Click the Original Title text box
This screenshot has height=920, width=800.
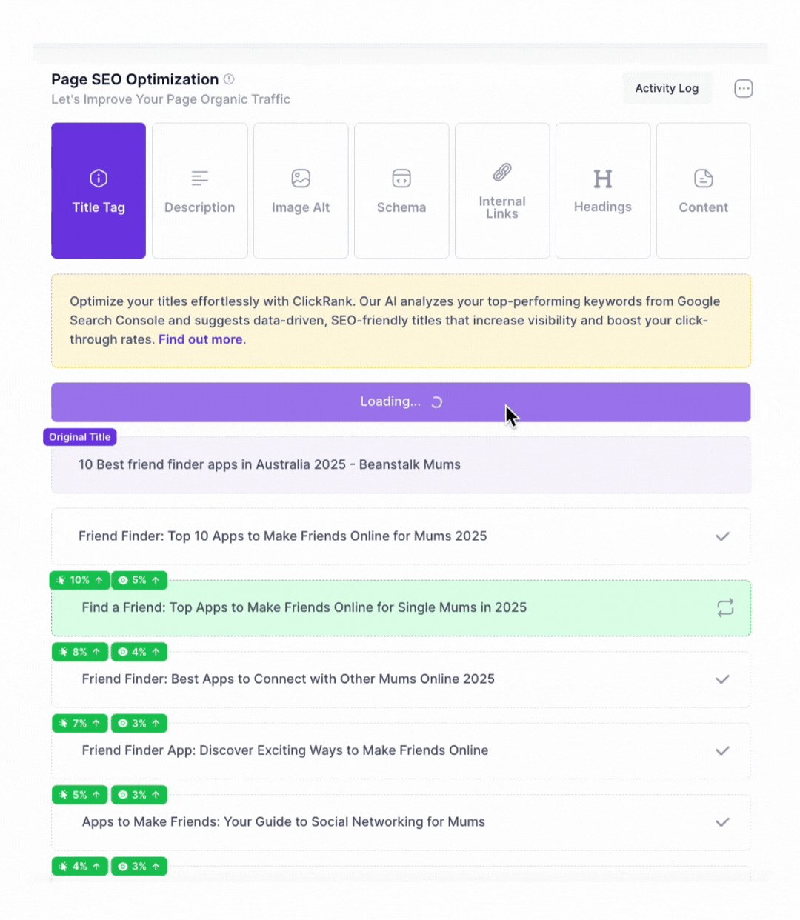(x=400, y=465)
